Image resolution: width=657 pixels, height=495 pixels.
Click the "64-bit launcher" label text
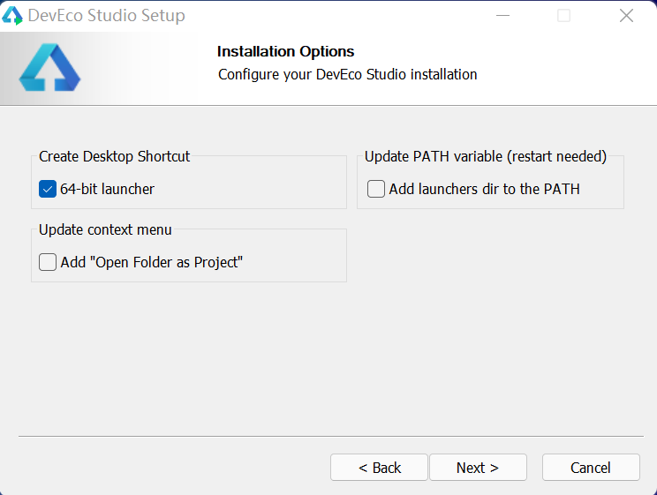(108, 189)
